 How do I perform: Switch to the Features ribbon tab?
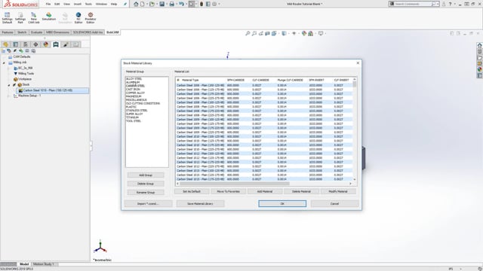pos(8,32)
